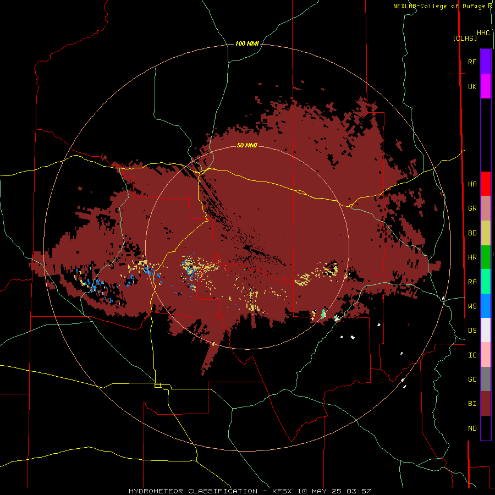495x495 pixels.
Task: Click the 03:57 timestamp
Action: pyautogui.click(x=358, y=491)
